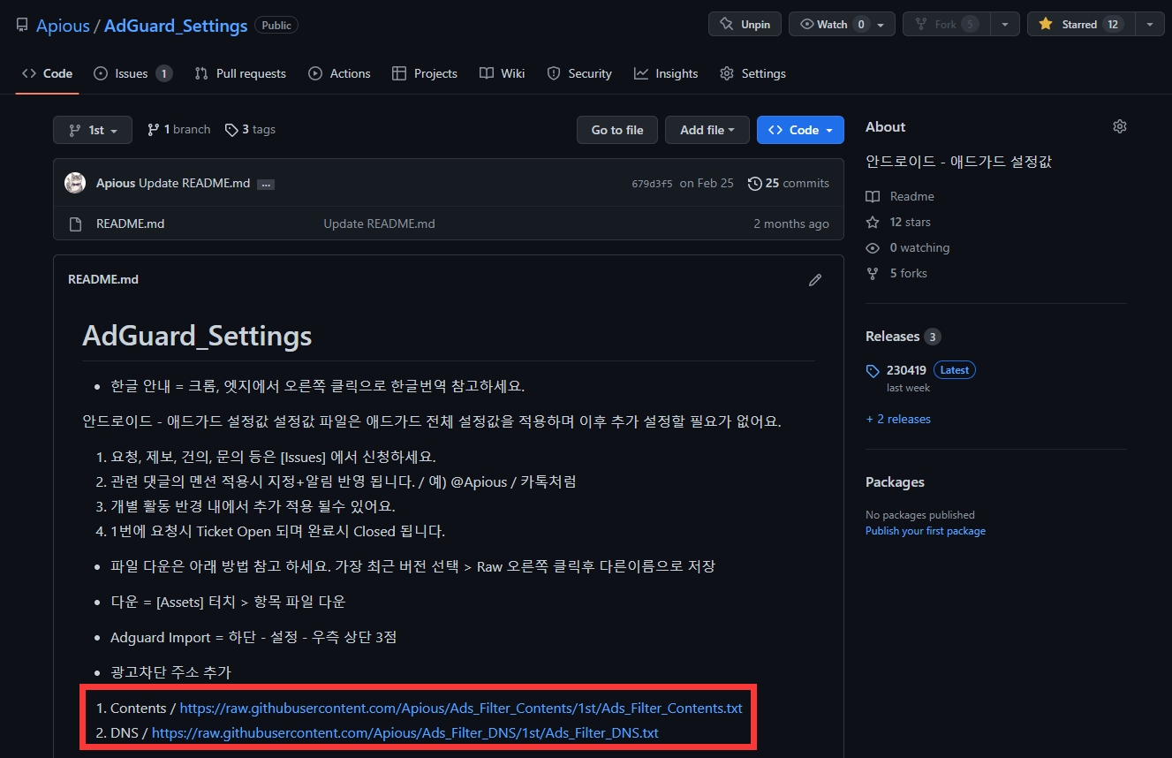Open the repository Settings tab

[x=752, y=73]
